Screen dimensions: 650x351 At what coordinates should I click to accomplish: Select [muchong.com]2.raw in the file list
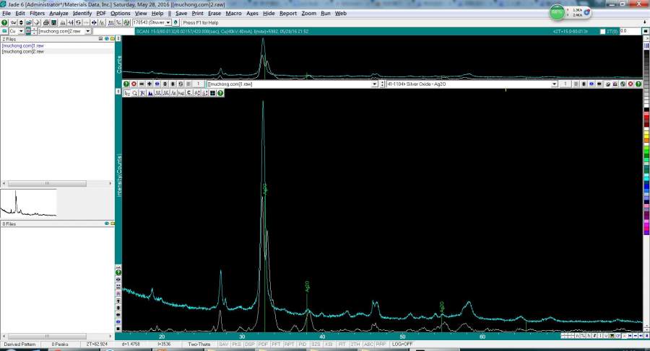pyautogui.click(x=23, y=51)
